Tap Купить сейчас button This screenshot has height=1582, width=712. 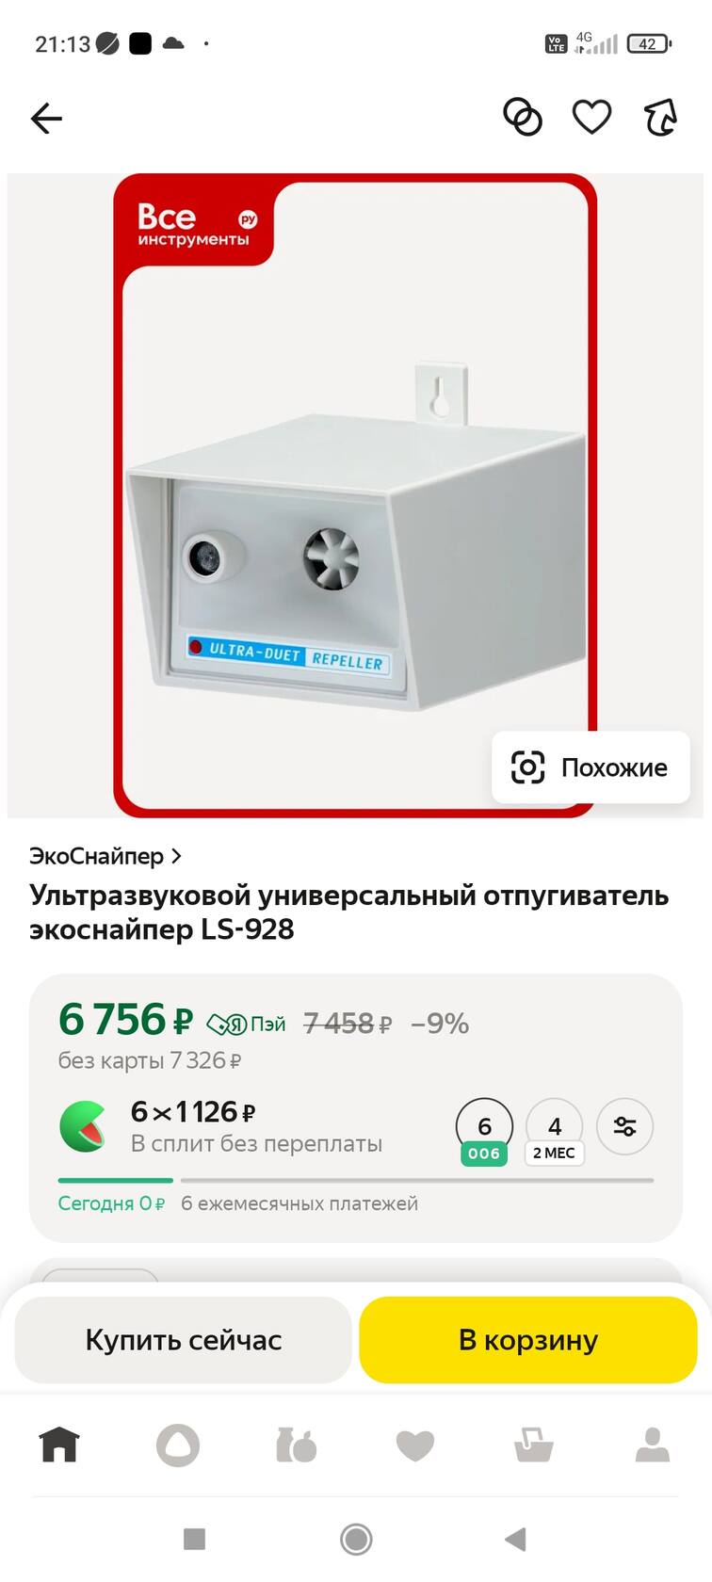184,1340
